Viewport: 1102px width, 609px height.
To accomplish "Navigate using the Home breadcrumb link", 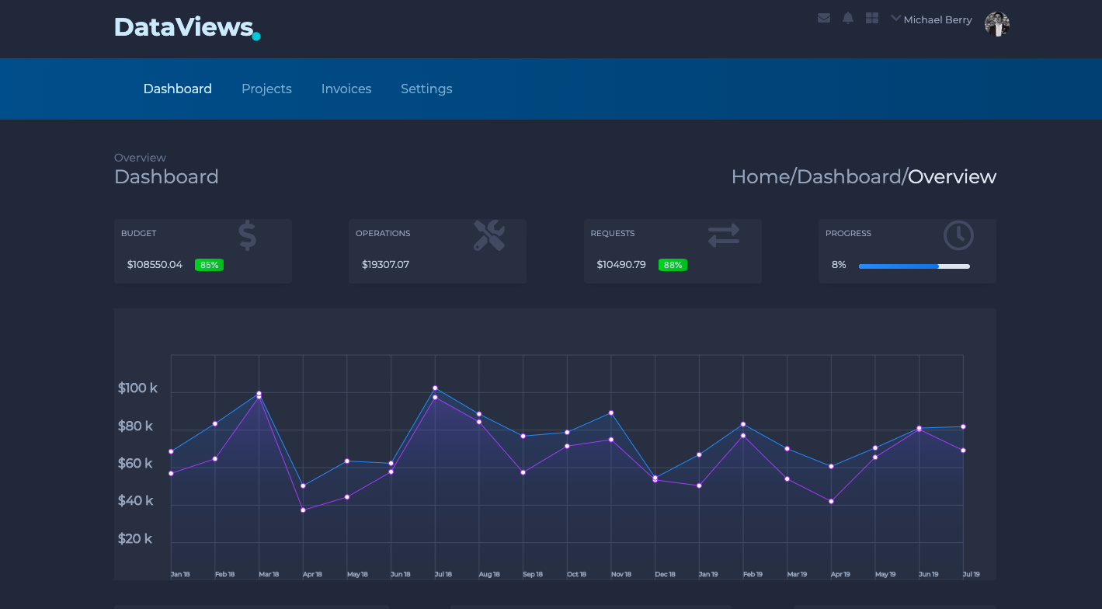I will point(761,176).
